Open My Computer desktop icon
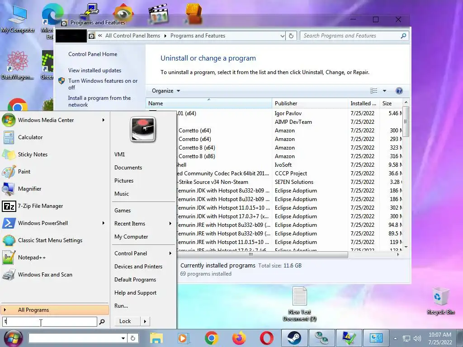This screenshot has width=463, height=347. (18, 19)
